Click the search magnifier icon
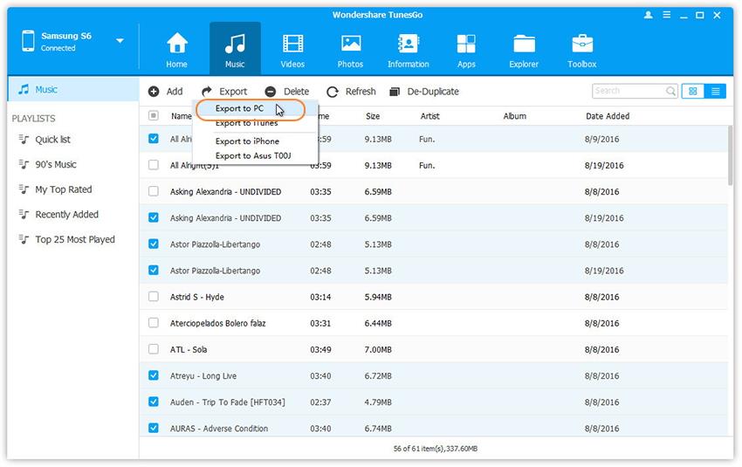 670,91
